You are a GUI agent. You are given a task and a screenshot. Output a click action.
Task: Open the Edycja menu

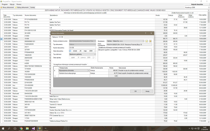(12, 4)
